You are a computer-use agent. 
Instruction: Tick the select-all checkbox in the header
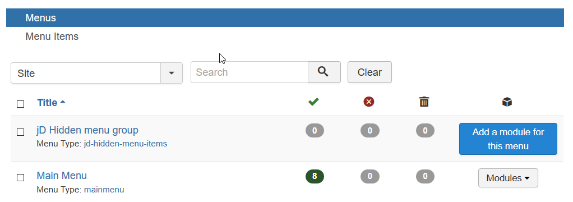point(21,104)
